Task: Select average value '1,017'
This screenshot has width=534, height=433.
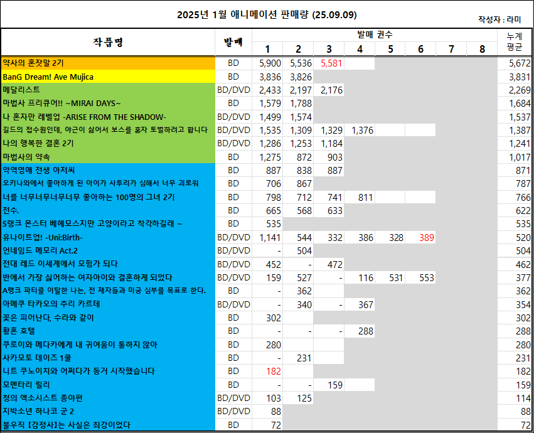Action: (520, 158)
